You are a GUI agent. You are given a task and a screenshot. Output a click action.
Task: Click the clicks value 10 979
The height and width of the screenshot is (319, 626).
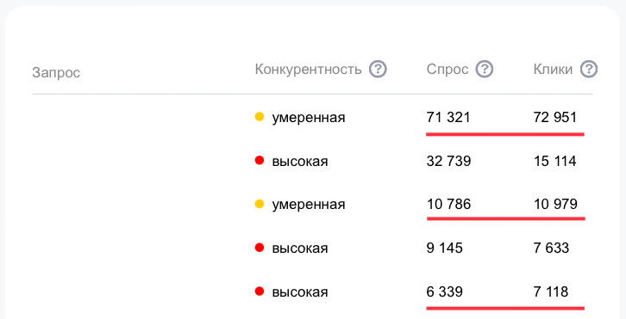coord(555,205)
